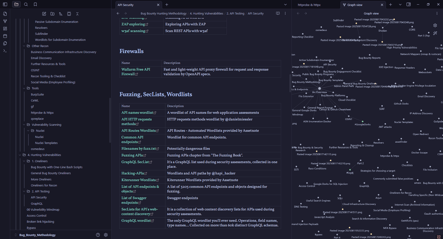Click the new folder icon
Screen dimensions: 443x239
click(x=52, y=14)
